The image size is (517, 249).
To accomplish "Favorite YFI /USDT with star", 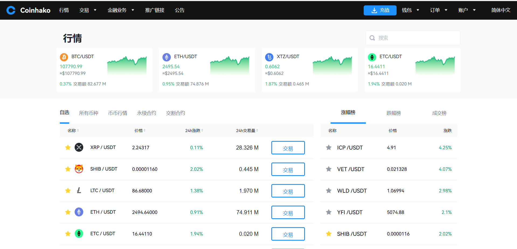I will point(329,212).
